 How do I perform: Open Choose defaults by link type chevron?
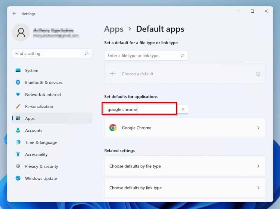coord(258,188)
